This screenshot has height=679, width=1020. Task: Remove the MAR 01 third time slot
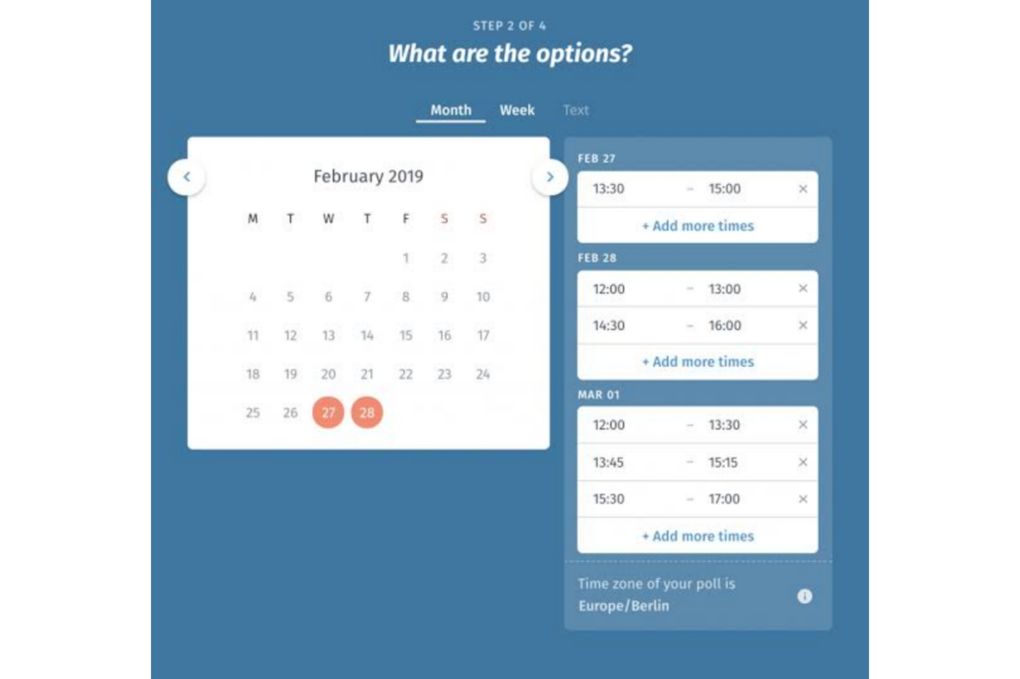[x=802, y=498]
